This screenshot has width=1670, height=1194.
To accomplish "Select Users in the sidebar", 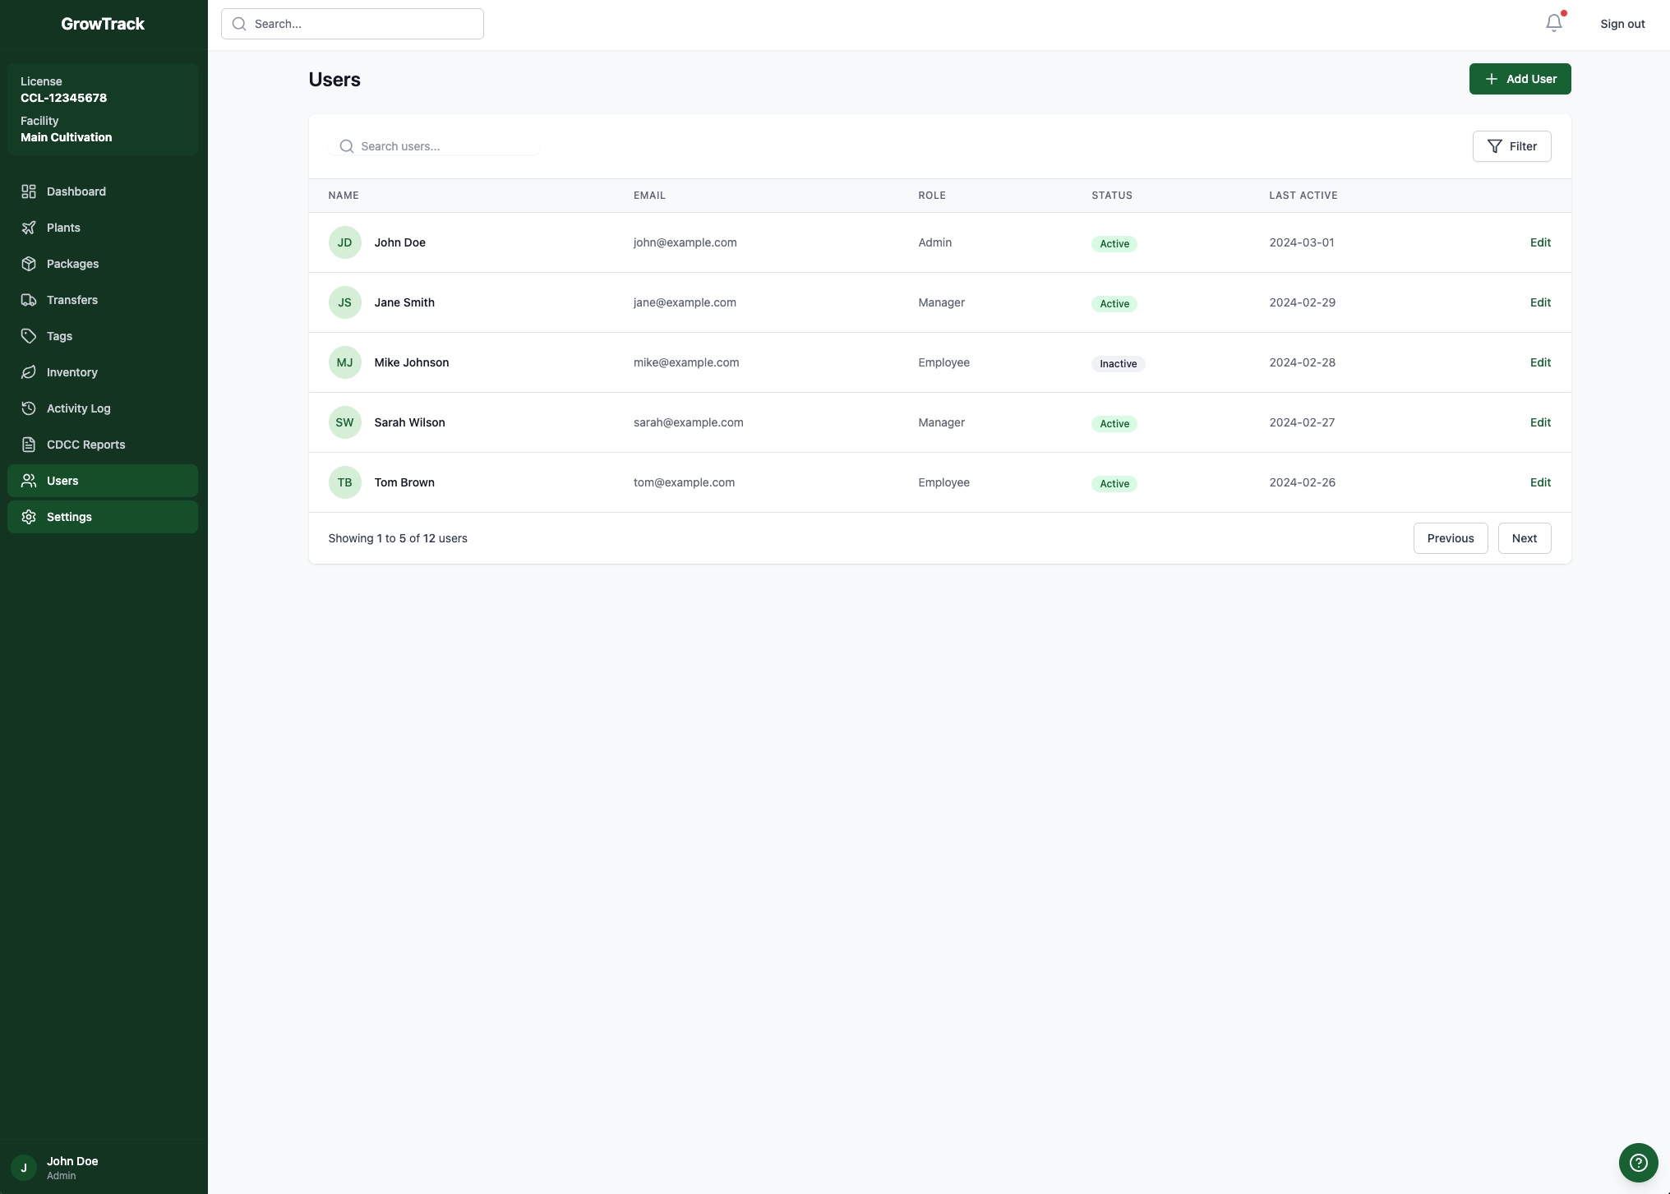I will pos(62,481).
